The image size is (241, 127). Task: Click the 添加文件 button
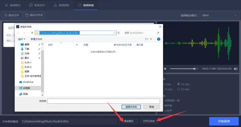click(12, 15)
